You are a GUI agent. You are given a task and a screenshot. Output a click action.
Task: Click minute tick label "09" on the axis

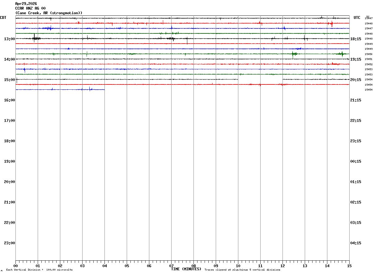coord(216,266)
